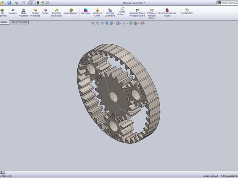Image resolution: width=238 pixels, height=178 pixels.
Task: Switch to the Office Products tab
Action: (19, 22)
